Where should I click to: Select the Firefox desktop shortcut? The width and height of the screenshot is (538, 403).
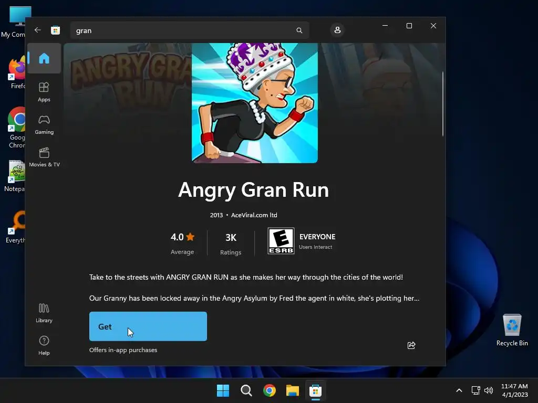(15, 73)
